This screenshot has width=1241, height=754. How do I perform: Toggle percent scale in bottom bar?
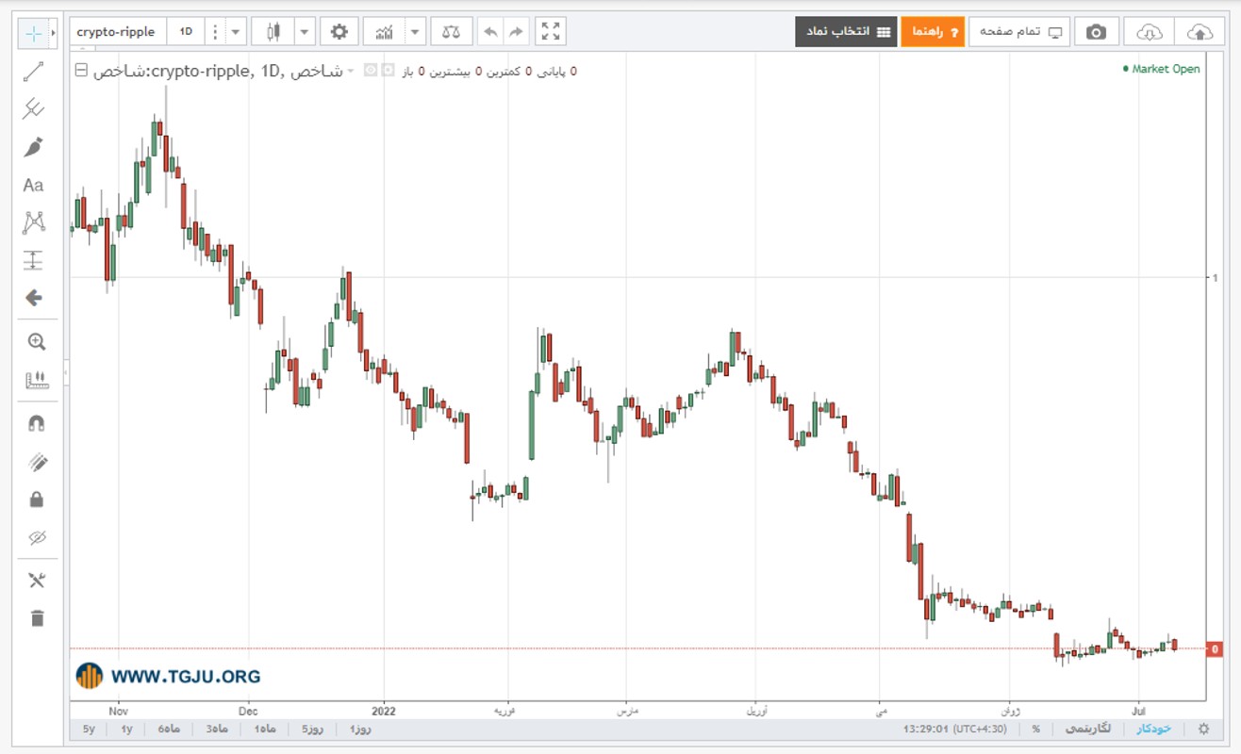[1035, 729]
